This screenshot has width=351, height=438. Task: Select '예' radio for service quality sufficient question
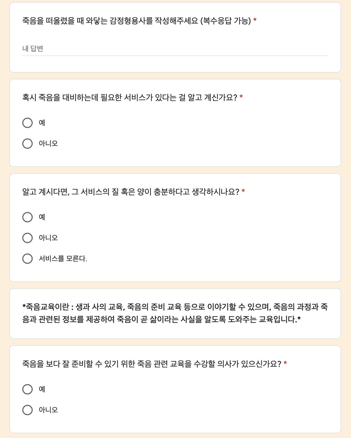coord(27,217)
